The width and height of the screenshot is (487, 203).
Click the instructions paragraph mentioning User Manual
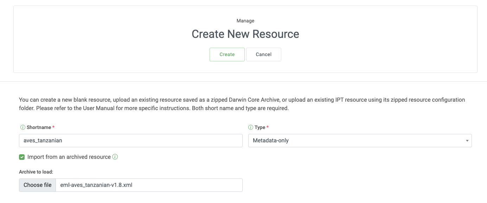(242, 104)
